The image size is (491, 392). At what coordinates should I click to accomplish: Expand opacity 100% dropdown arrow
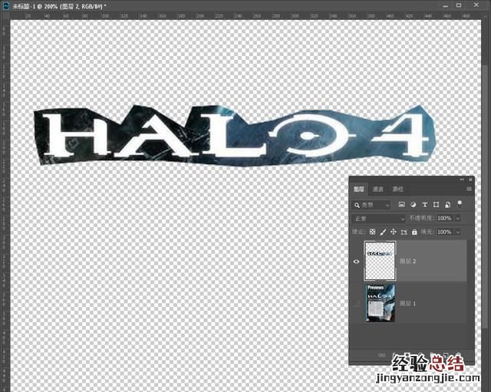click(x=458, y=218)
